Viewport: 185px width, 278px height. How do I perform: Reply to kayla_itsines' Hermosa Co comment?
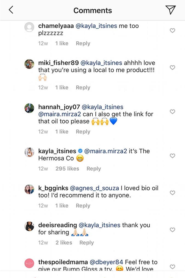click(x=94, y=169)
